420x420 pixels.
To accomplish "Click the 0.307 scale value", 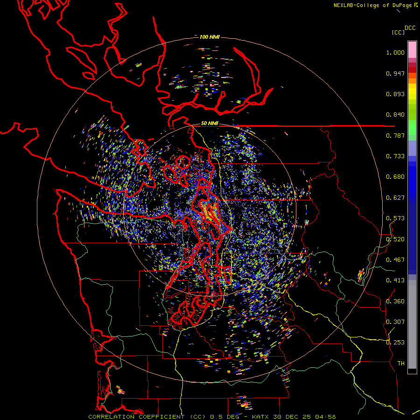I will pos(395,322).
